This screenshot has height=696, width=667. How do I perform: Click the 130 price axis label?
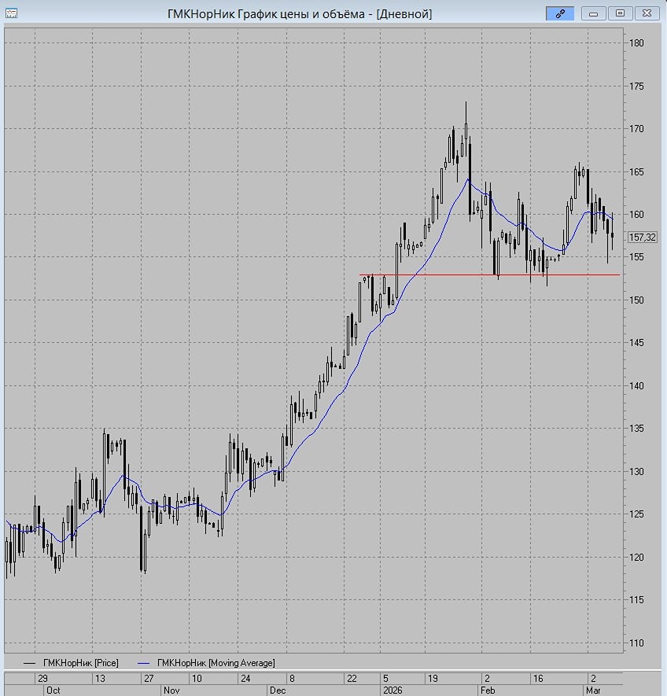point(636,471)
